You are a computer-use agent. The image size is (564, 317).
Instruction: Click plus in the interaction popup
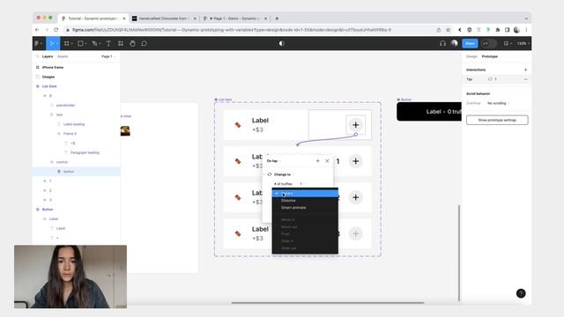(317, 161)
